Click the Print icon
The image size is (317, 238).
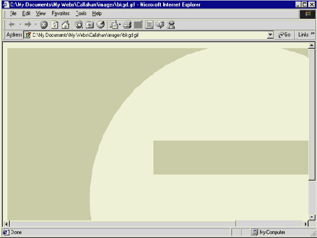coord(127,25)
